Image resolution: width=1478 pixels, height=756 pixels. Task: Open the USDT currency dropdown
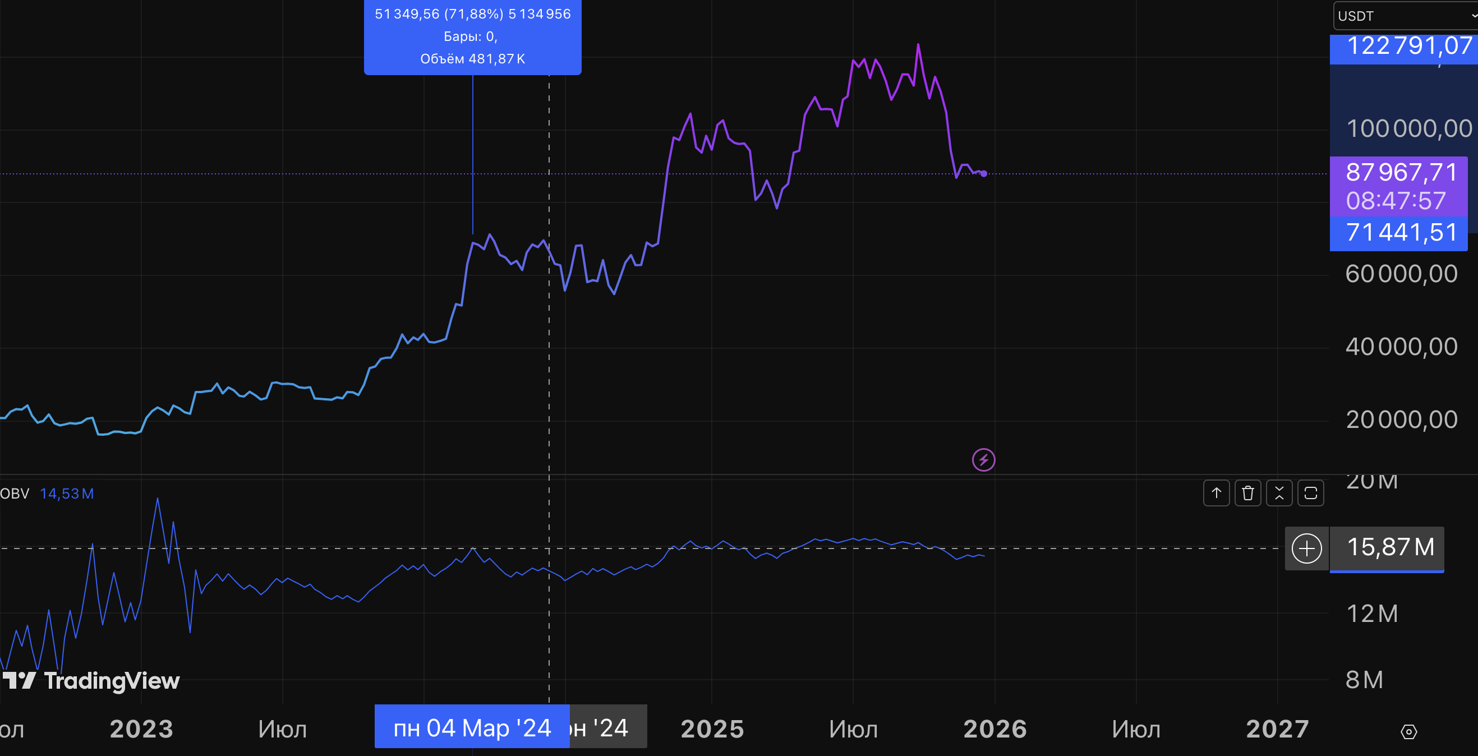1406,16
